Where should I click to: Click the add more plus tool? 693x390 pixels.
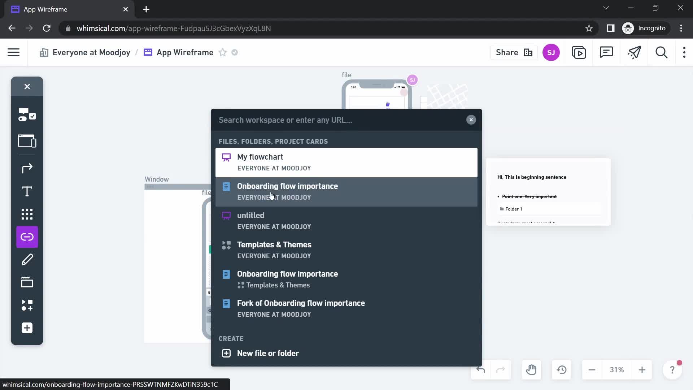[27, 328]
